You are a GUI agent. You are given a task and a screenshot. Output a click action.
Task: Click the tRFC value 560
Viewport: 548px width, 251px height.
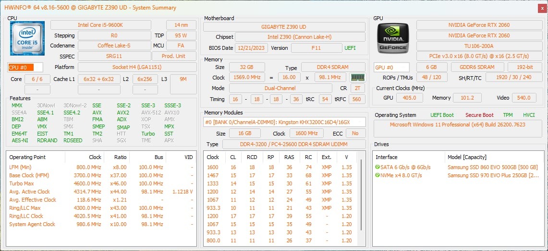coord(356,99)
